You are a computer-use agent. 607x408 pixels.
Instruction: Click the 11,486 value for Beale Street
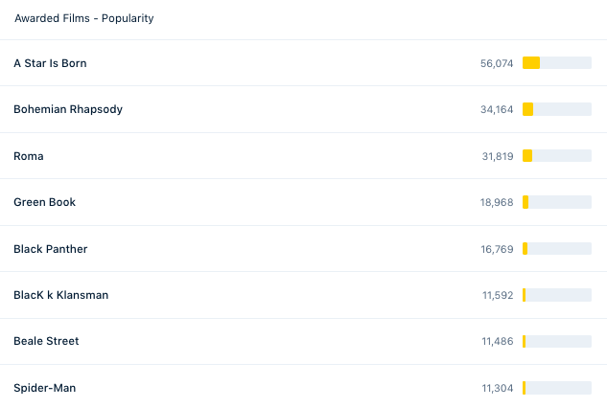(498, 341)
